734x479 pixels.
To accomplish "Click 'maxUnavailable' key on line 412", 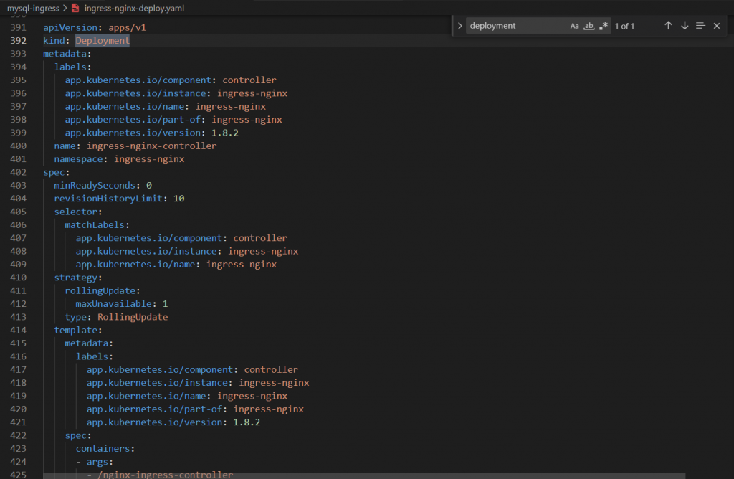I will tap(114, 304).
